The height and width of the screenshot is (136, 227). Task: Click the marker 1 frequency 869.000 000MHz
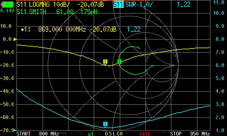62,29
